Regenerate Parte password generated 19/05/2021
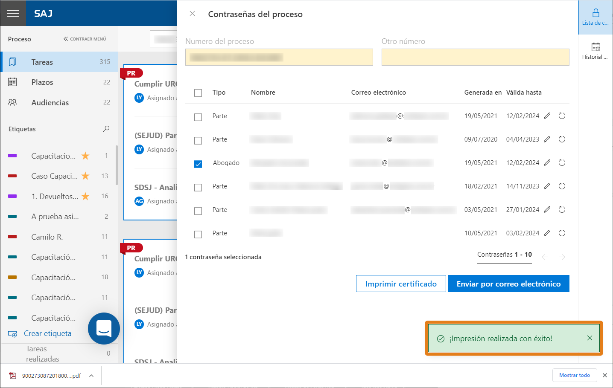Viewport: 613px width, 388px height. point(562,116)
